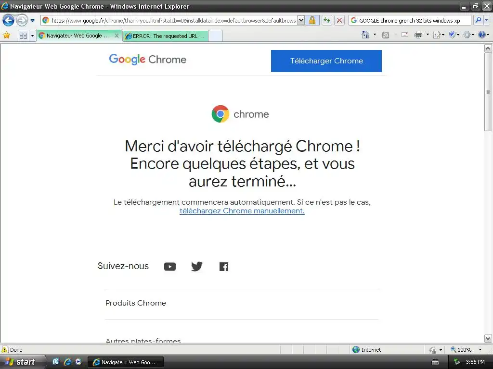Click the Read Mail icon

(x=405, y=35)
